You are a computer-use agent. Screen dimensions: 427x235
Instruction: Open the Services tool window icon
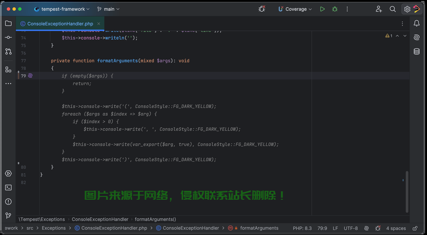8,173
